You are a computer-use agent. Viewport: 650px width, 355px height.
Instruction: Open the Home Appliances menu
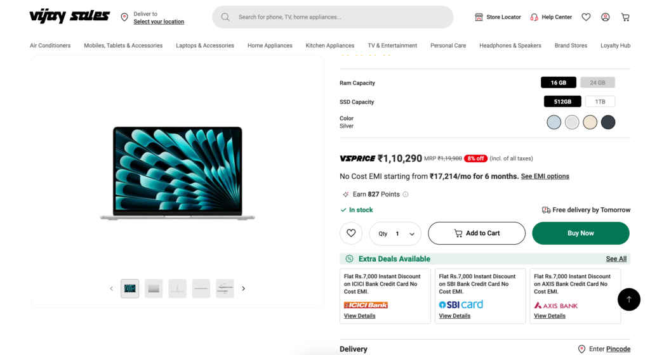270,46
